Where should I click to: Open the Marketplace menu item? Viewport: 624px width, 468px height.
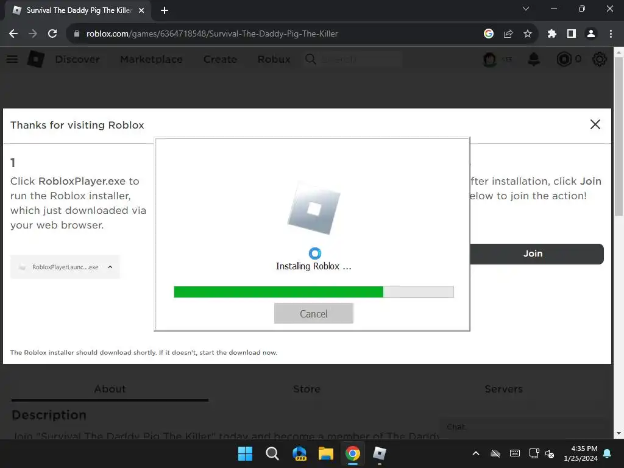click(x=151, y=59)
